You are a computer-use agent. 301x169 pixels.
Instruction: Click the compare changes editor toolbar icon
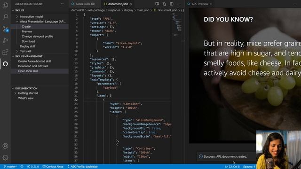(164, 4)
